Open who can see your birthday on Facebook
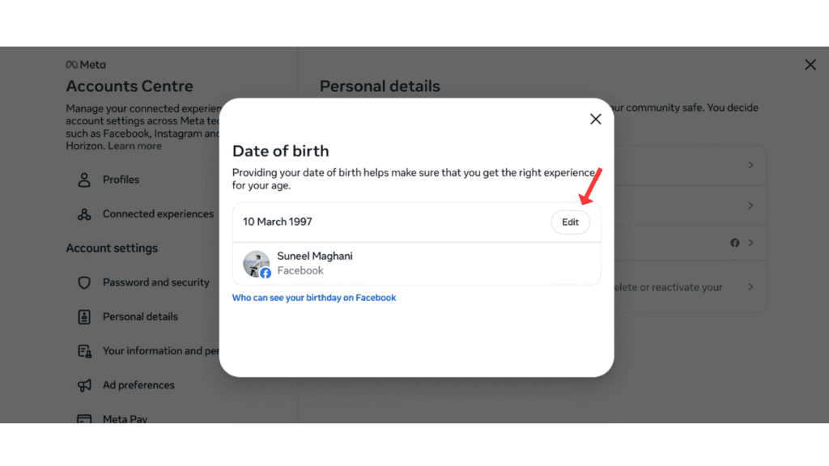829x466 pixels. pyautogui.click(x=314, y=297)
